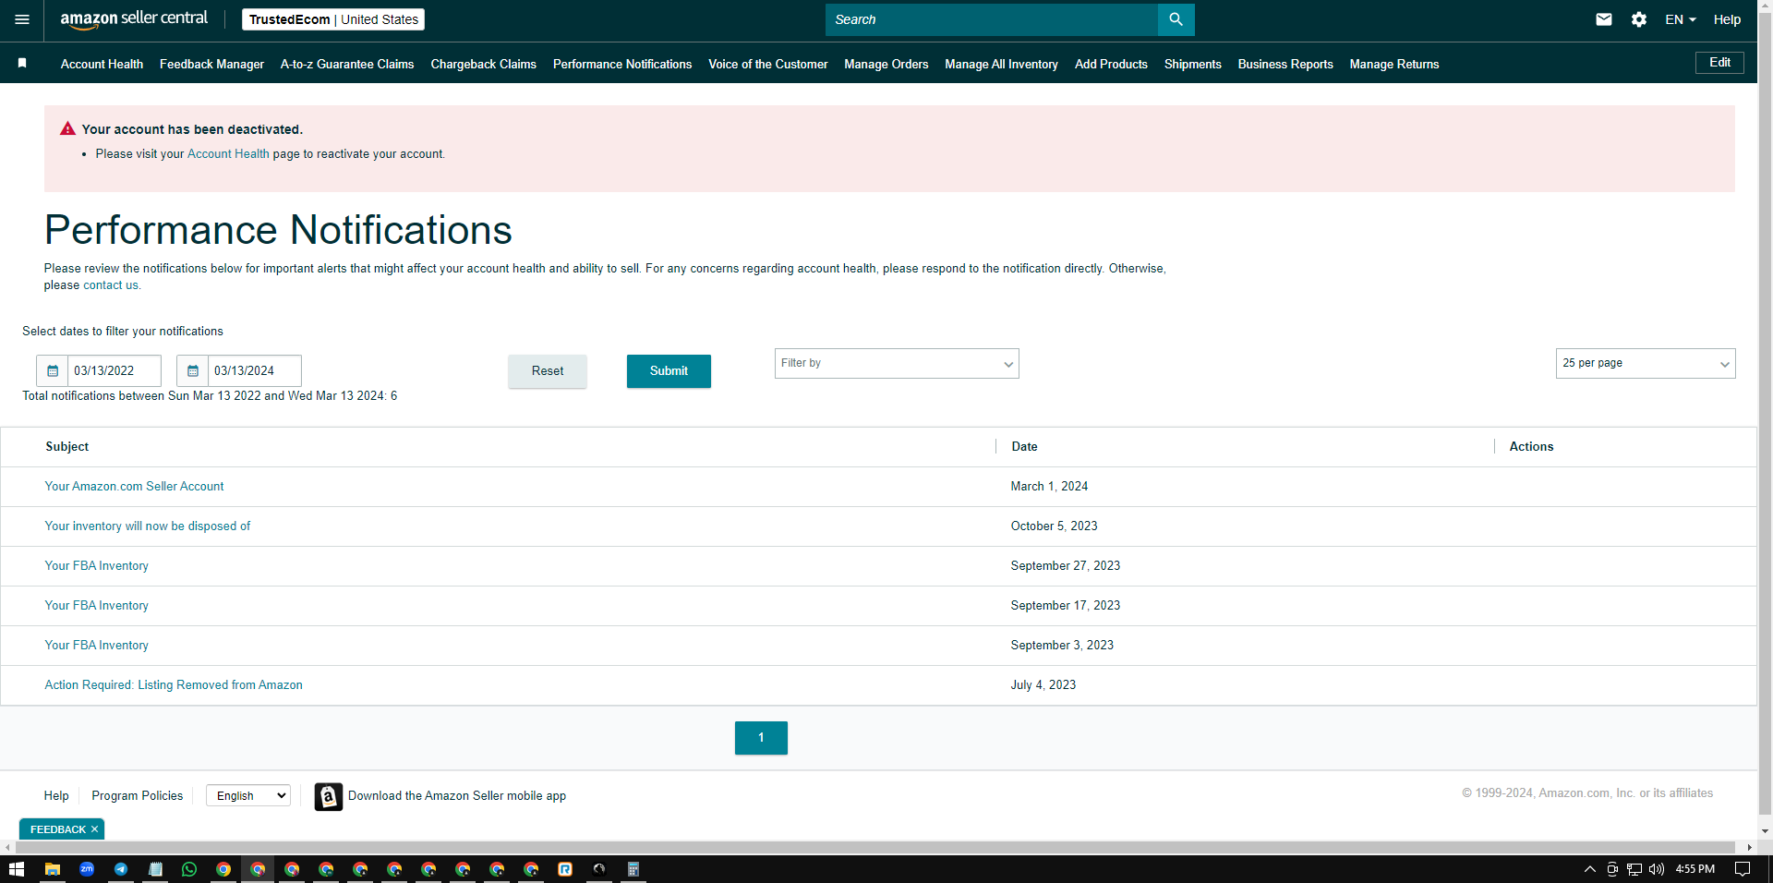This screenshot has width=1773, height=883.
Task: Open the September 17, 2023 FBA Inventory notification
Action: click(x=97, y=606)
